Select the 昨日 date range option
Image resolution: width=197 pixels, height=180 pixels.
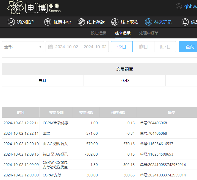point(143,47)
